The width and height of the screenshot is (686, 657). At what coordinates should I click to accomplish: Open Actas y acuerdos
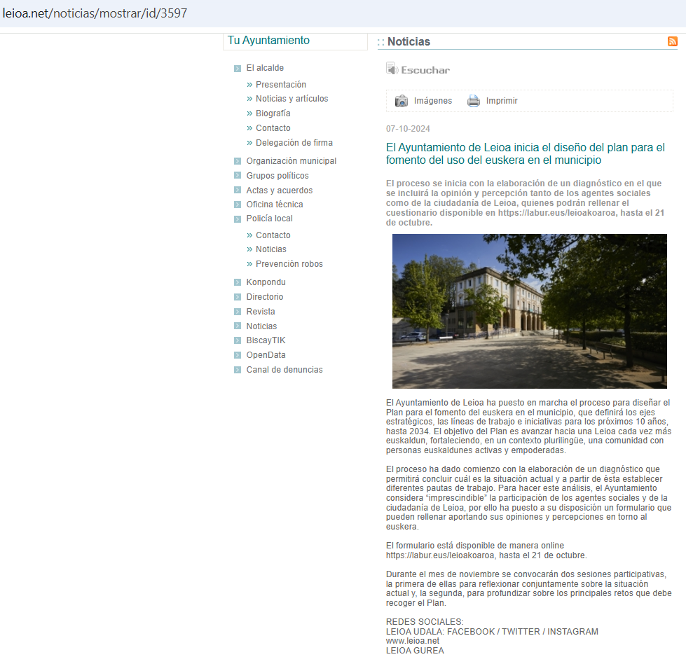[x=279, y=191]
